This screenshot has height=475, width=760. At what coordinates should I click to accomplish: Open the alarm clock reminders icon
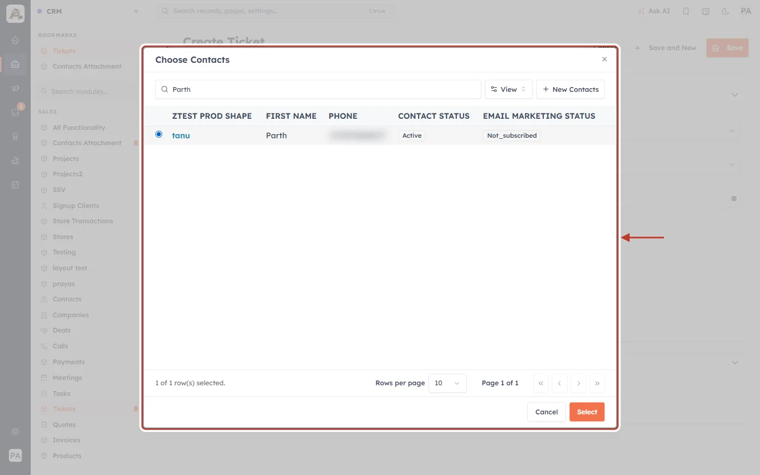click(706, 11)
